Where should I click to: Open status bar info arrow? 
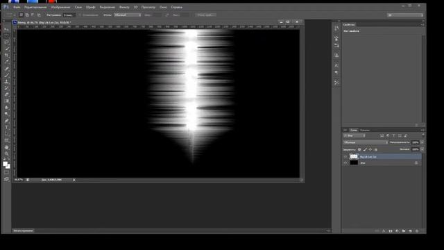click(74, 180)
